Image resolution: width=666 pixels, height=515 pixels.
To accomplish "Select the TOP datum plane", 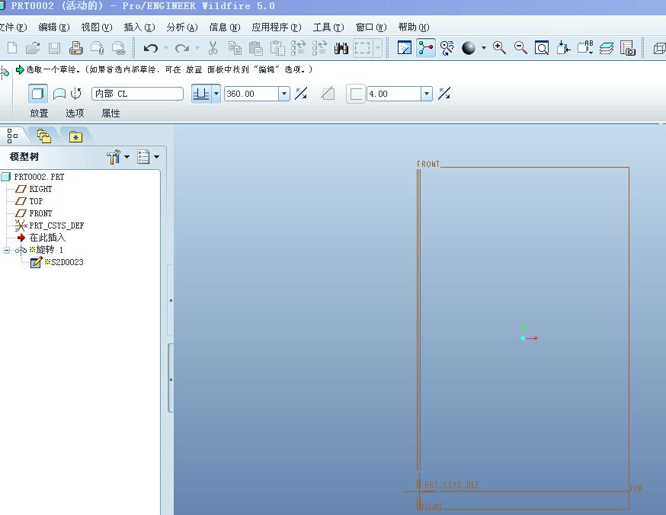I will 29,201.
